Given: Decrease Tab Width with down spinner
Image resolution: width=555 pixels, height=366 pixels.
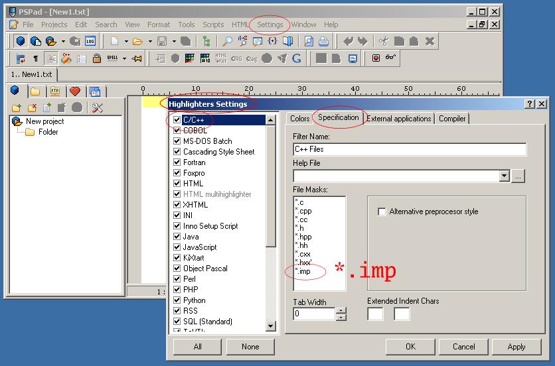Looking at the screenshot, I should point(341,317).
